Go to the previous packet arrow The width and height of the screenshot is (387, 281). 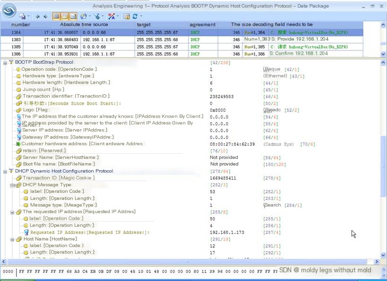tap(37, 17)
